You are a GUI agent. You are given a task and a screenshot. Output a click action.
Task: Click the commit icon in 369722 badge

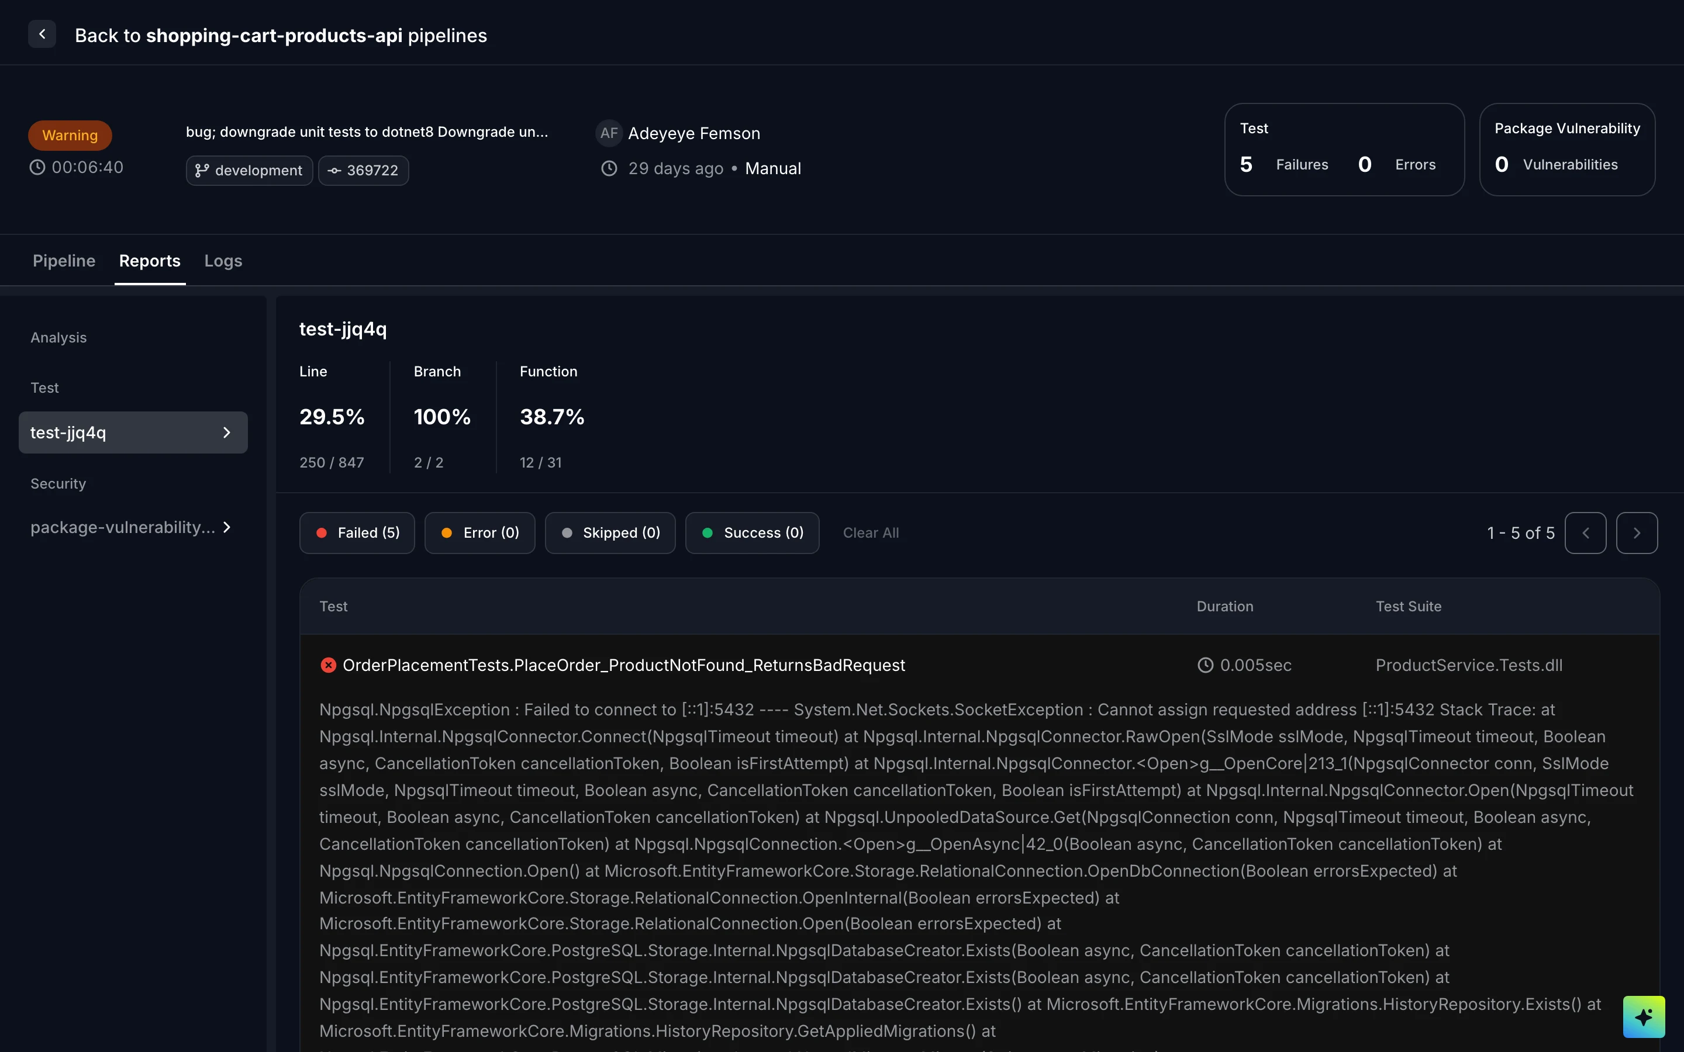(334, 171)
